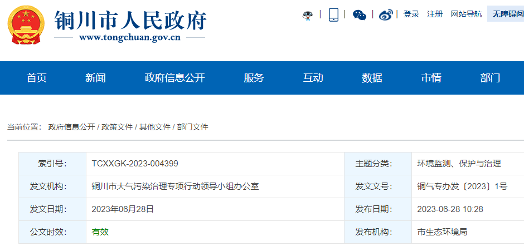The height and width of the screenshot is (246, 524).
Task: Click the WeChat icon
Action: point(360,15)
